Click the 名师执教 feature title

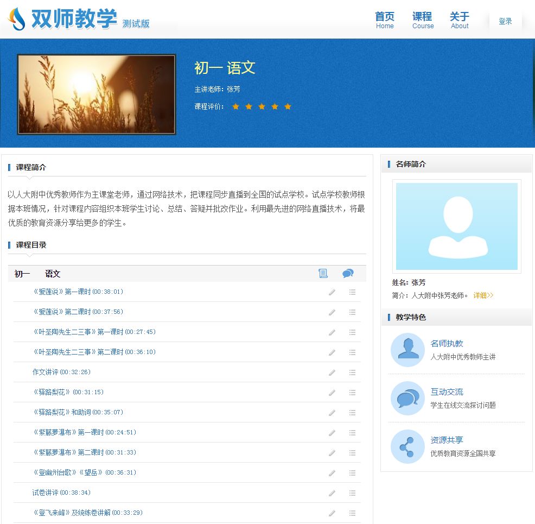click(447, 344)
